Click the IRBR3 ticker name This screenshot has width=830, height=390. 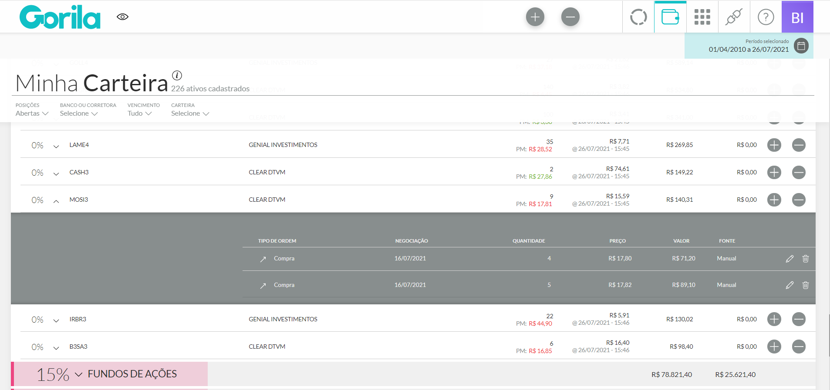(78, 319)
